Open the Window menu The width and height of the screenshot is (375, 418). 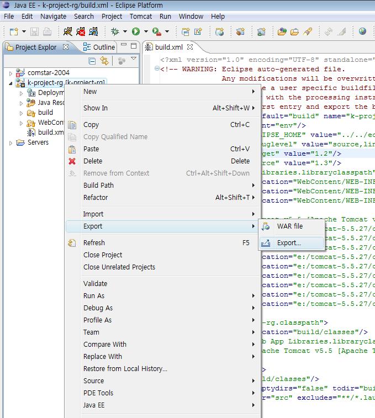191,16
